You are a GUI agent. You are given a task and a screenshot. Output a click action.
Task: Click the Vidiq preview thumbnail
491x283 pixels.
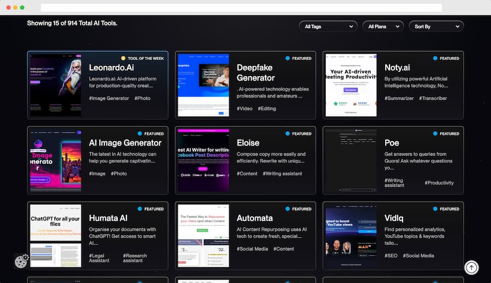tap(351, 236)
